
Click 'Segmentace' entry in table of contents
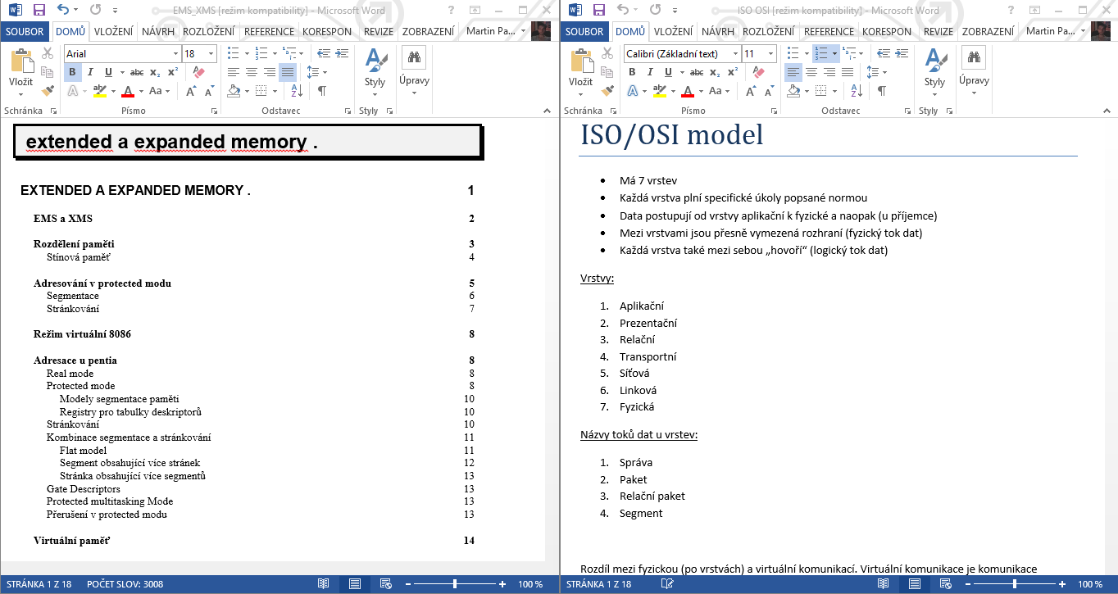click(x=73, y=296)
